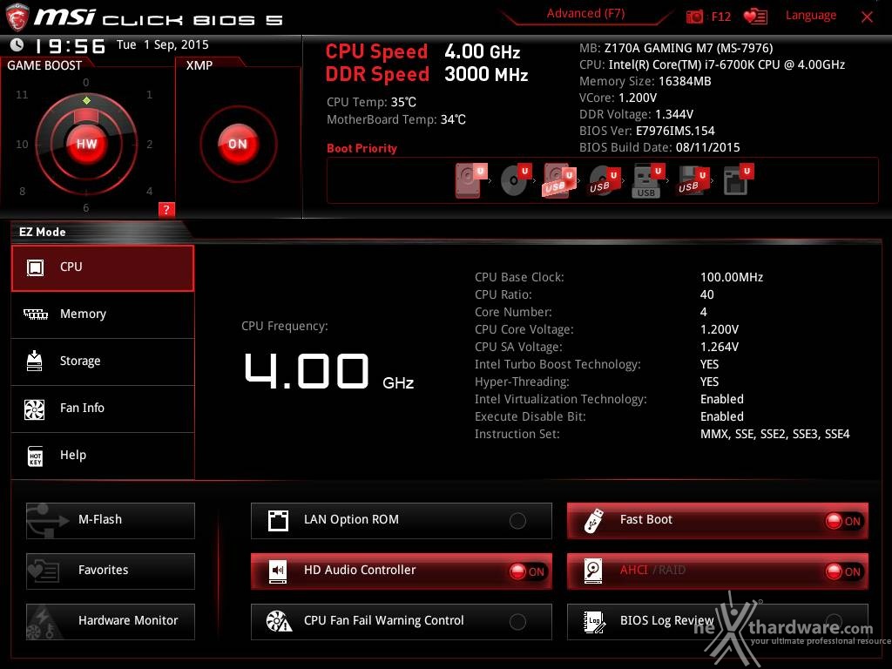Screen dimensions: 892x669
Task: Switch to the Memory section
Action: [103, 314]
